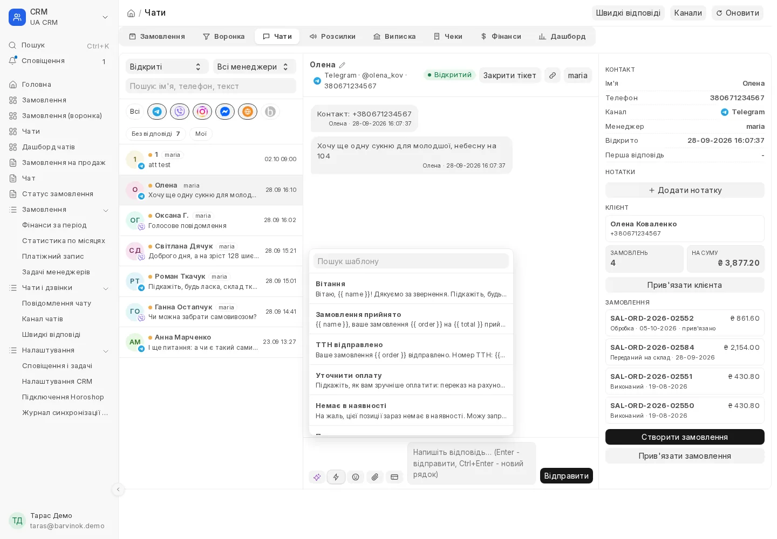Show all channels with 'Всі' filter

pos(135,112)
